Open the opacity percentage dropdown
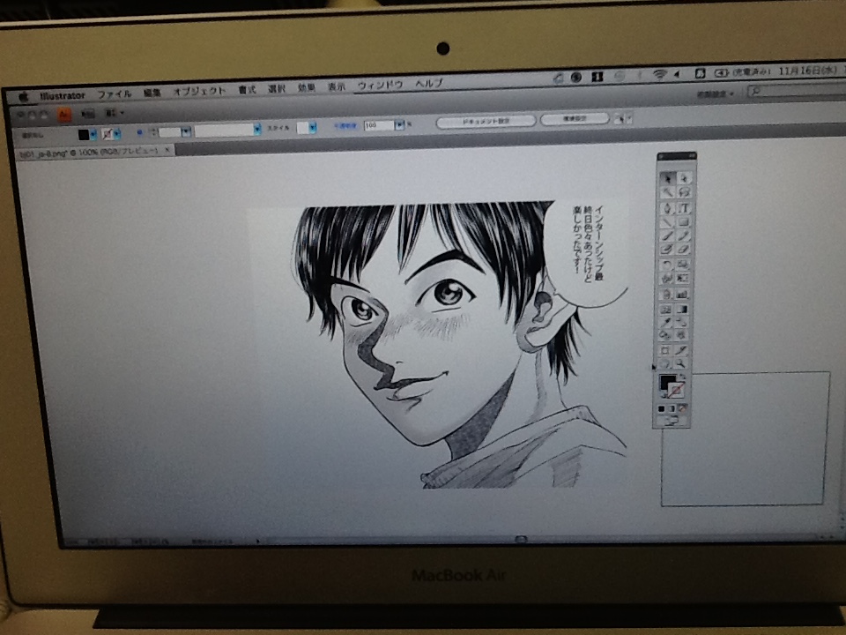846x635 pixels. [x=399, y=124]
